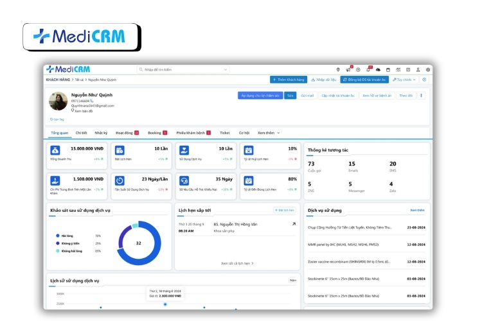
Task: Open the arrow link on upcoming appointment
Action: 294,224
